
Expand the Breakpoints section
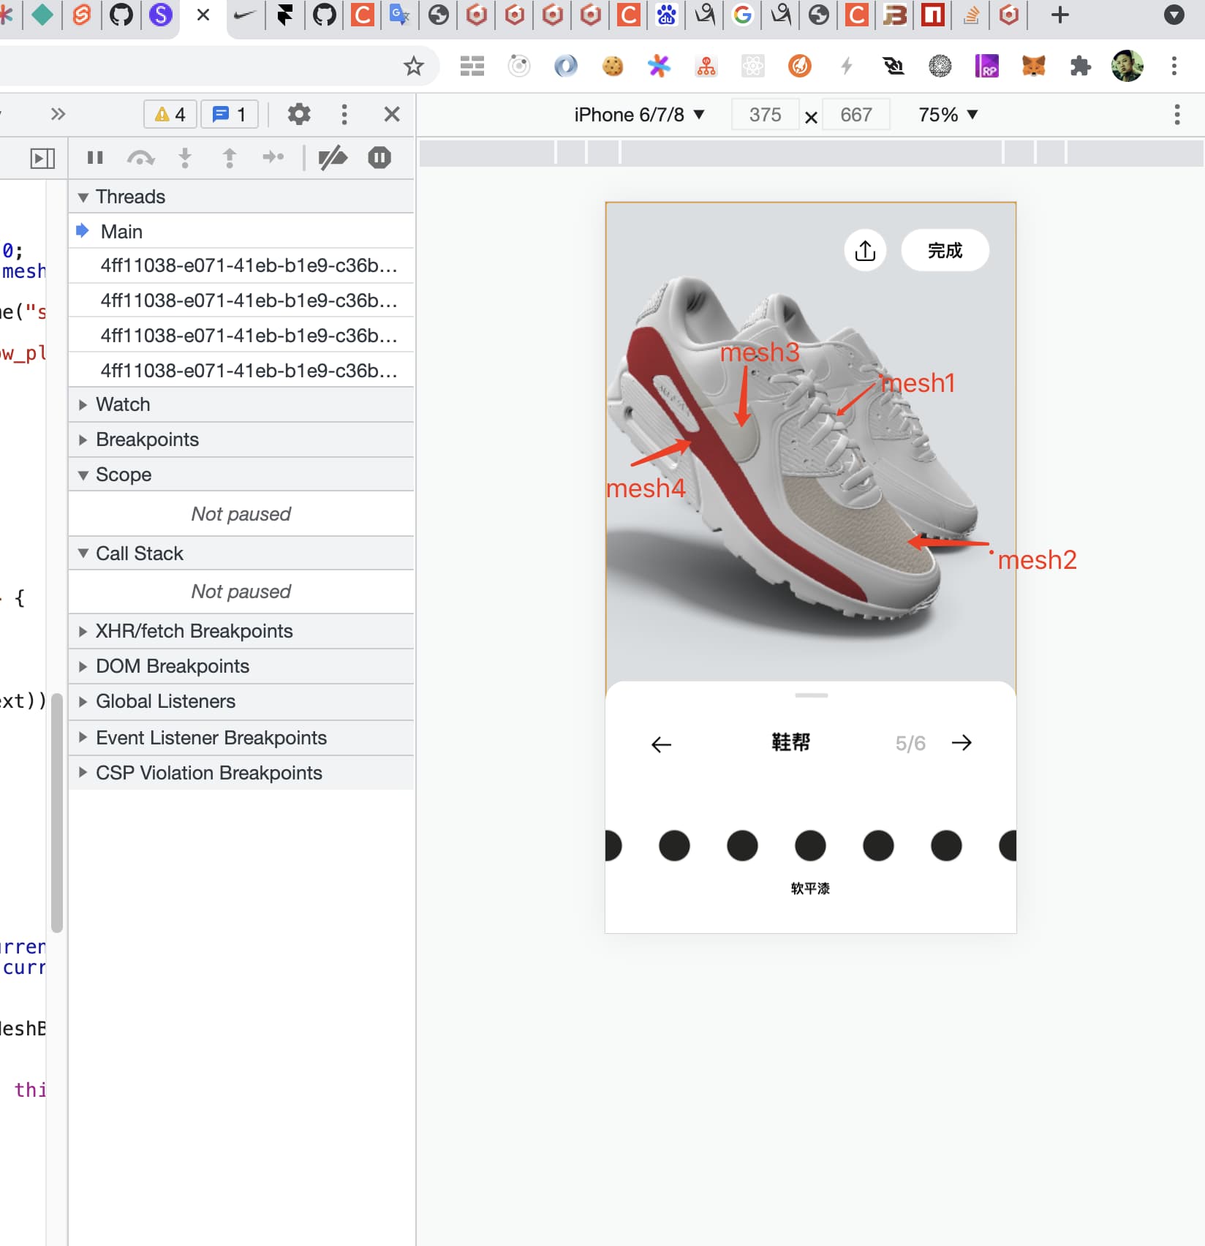(147, 439)
